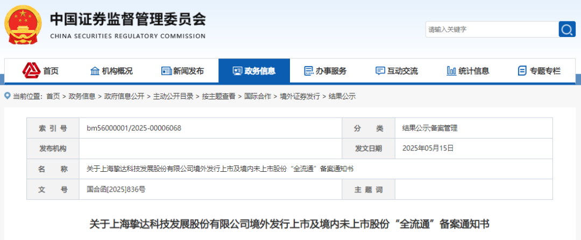Go to 政府信息公开 in the breadcrumb

tap(124, 97)
